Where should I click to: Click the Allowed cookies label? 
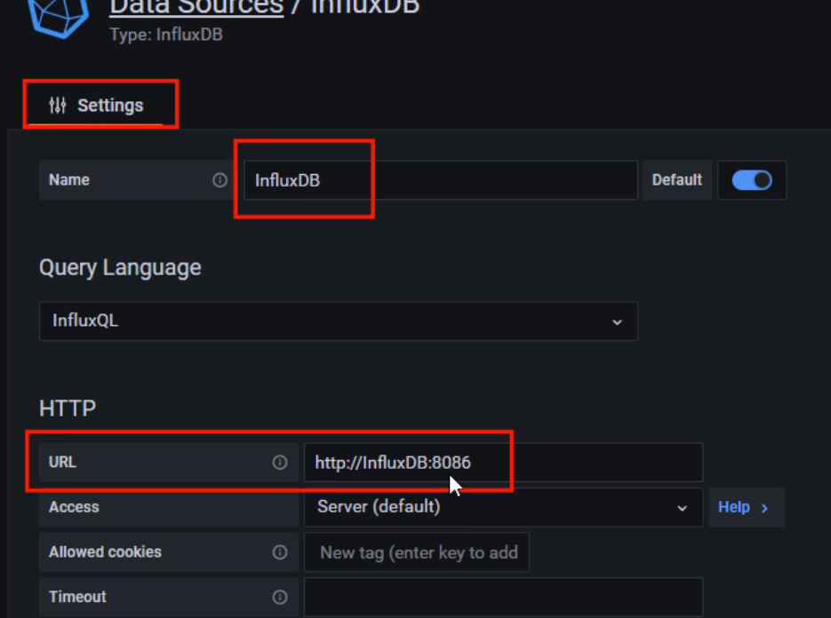pyautogui.click(x=105, y=552)
